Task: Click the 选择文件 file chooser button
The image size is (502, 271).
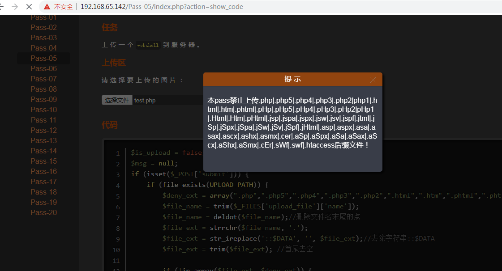Action: [117, 100]
